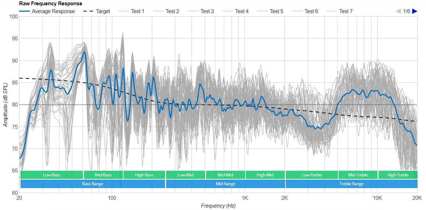
Task: Toggle Target dashed line in legend
Action: (97, 11)
